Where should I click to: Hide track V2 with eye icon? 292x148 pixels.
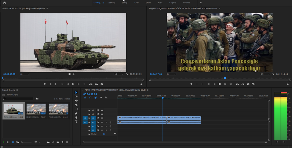102,114
